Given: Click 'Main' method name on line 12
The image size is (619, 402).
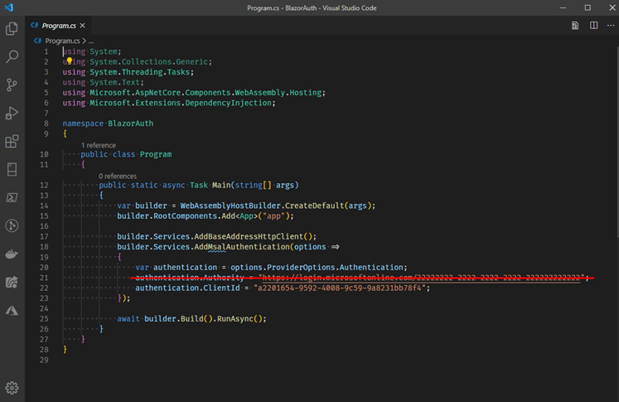Looking at the screenshot, I should [x=221, y=185].
